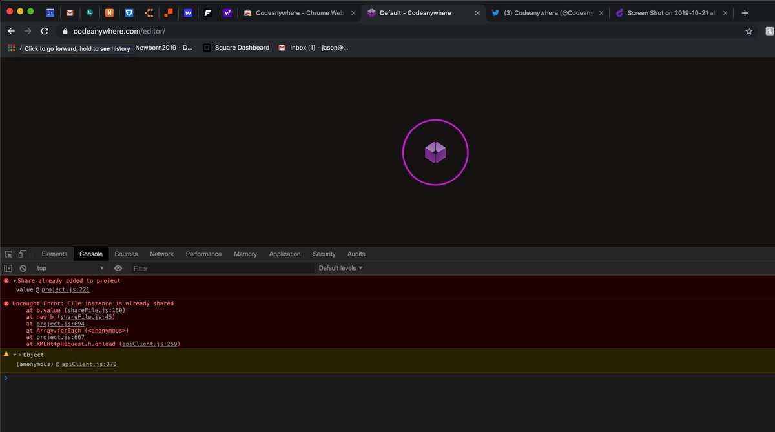Viewport: 775px width, 432px height.
Task: Expand the Object details triangle
Action: tap(20, 355)
